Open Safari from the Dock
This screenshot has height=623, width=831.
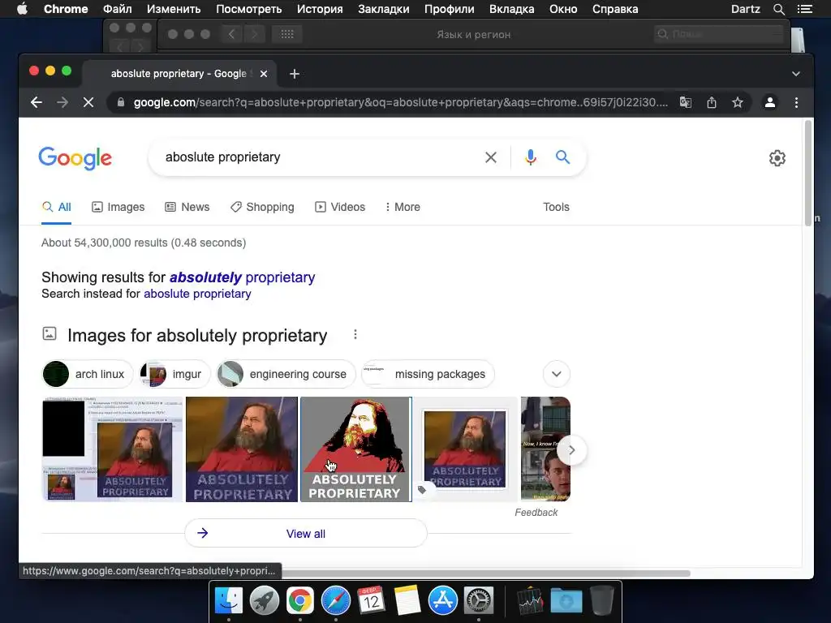(x=336, y=601)
